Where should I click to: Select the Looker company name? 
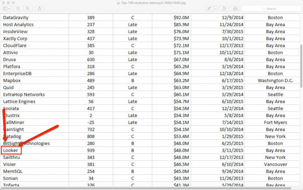click(11, 150)
